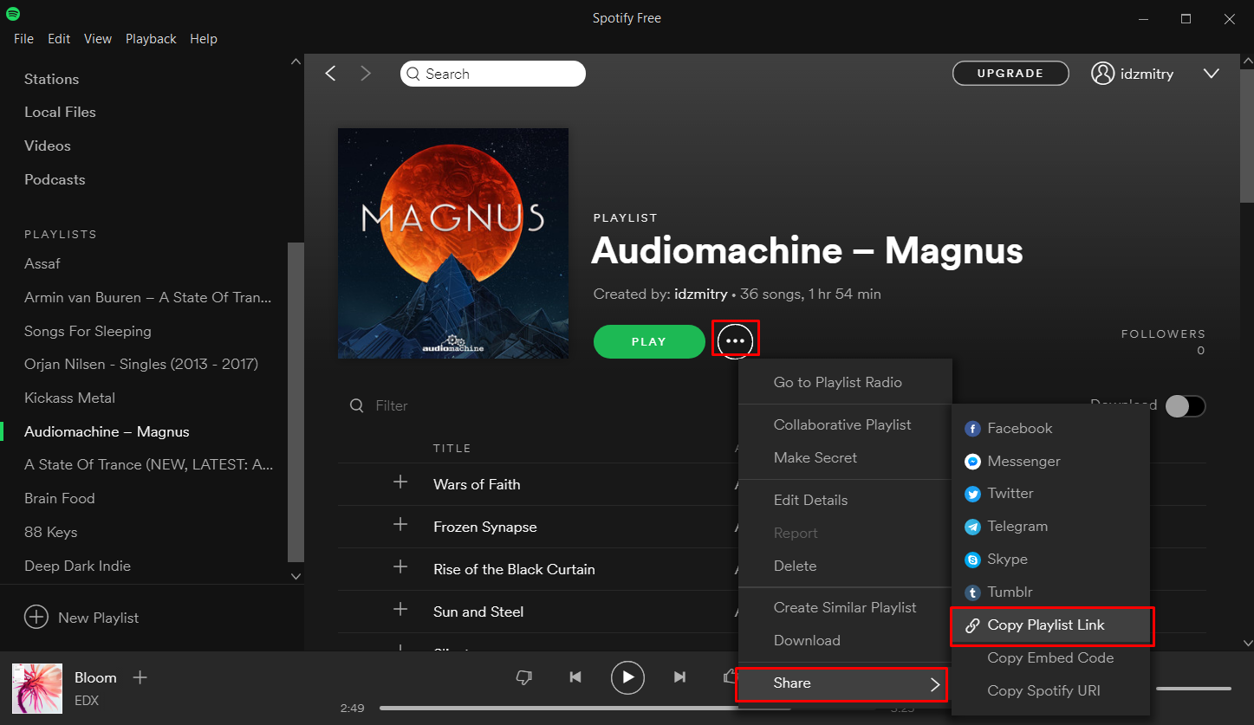Save Bloom with the plus icon

tap(140, 677)
